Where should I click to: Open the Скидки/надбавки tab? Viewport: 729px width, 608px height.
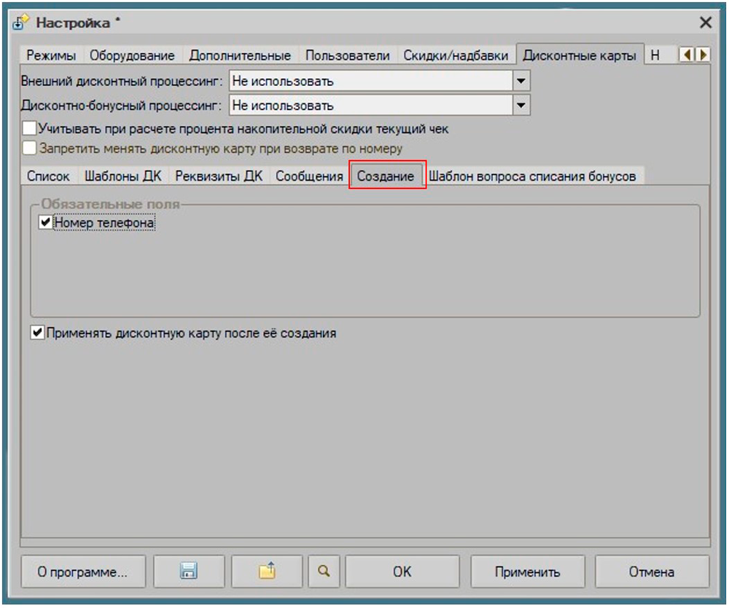click(456, 55)
